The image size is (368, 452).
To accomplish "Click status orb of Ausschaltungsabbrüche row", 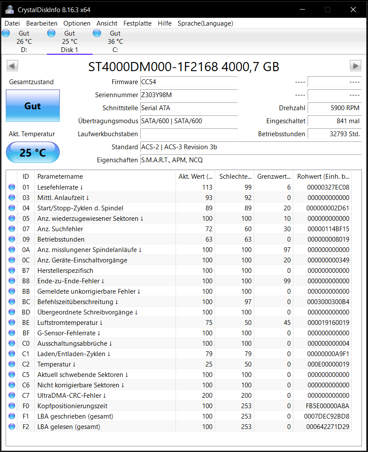I will [12, 343].
